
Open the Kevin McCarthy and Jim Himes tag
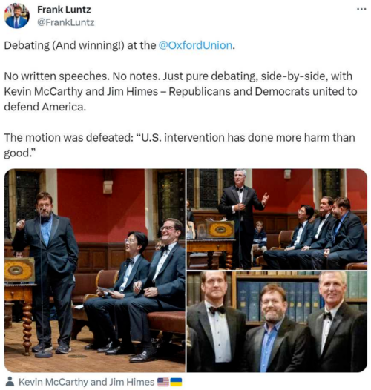pyautogui.click(x=86, y=382)
